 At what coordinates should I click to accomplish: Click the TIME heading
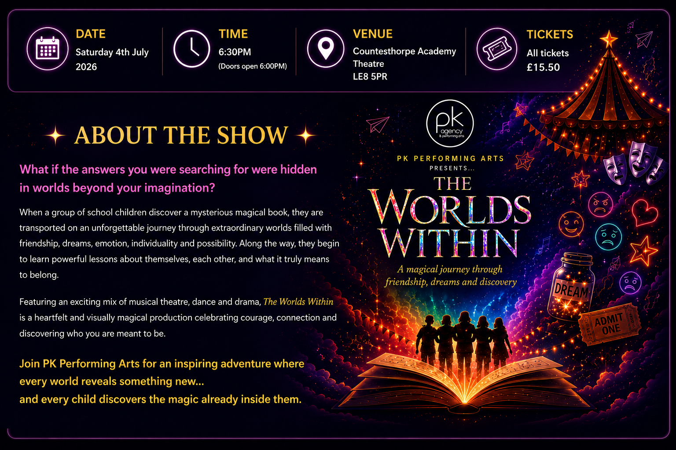[x=233, y=34]
